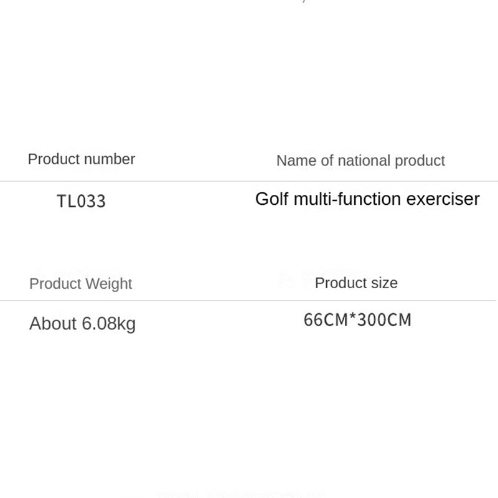This screenshot has width=498, height=498.
Task: Select the 66CM*300CM size value
Action: pyautogui.click(x=357, y=320)
